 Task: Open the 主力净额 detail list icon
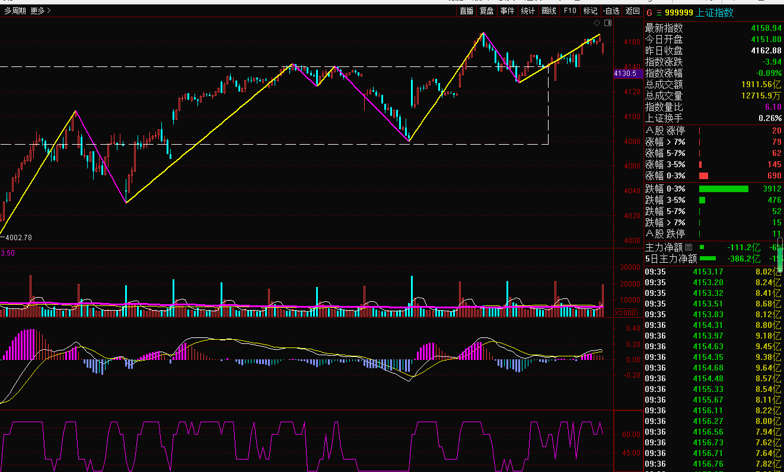click(x=689, y=247)
